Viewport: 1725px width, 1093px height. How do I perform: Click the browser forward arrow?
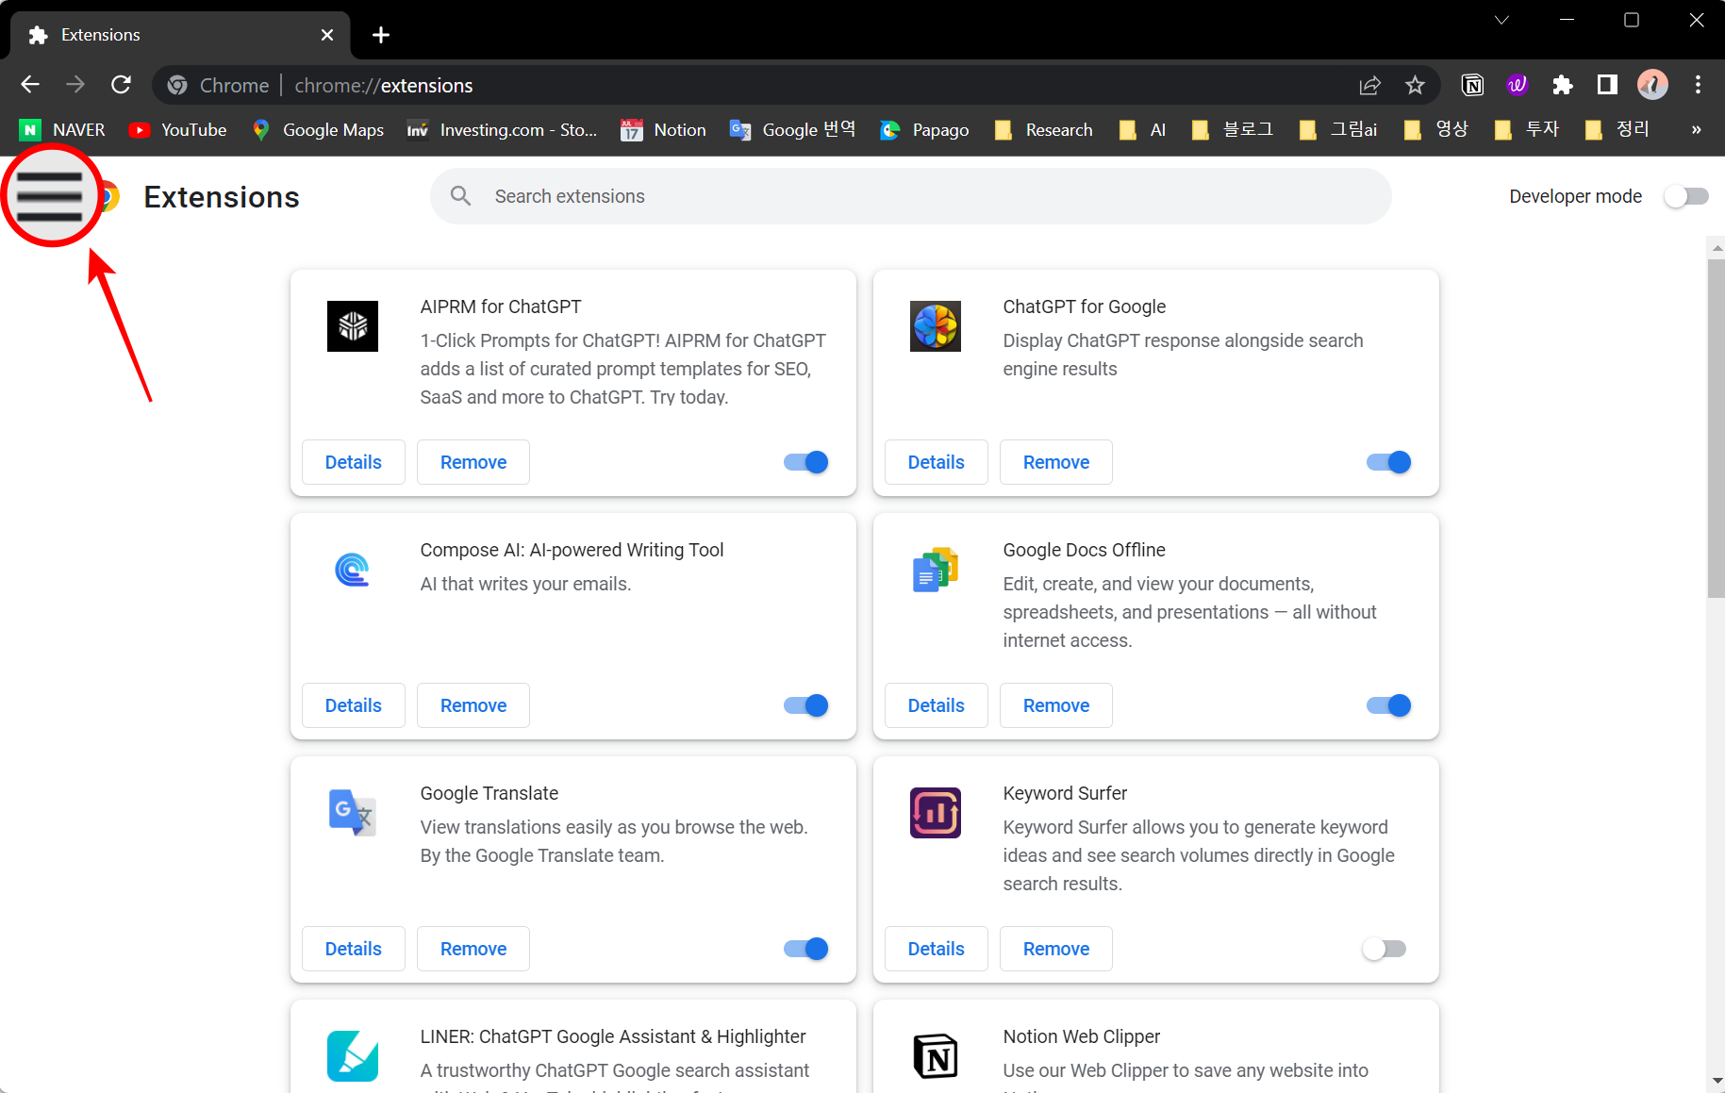pos(75,85)
